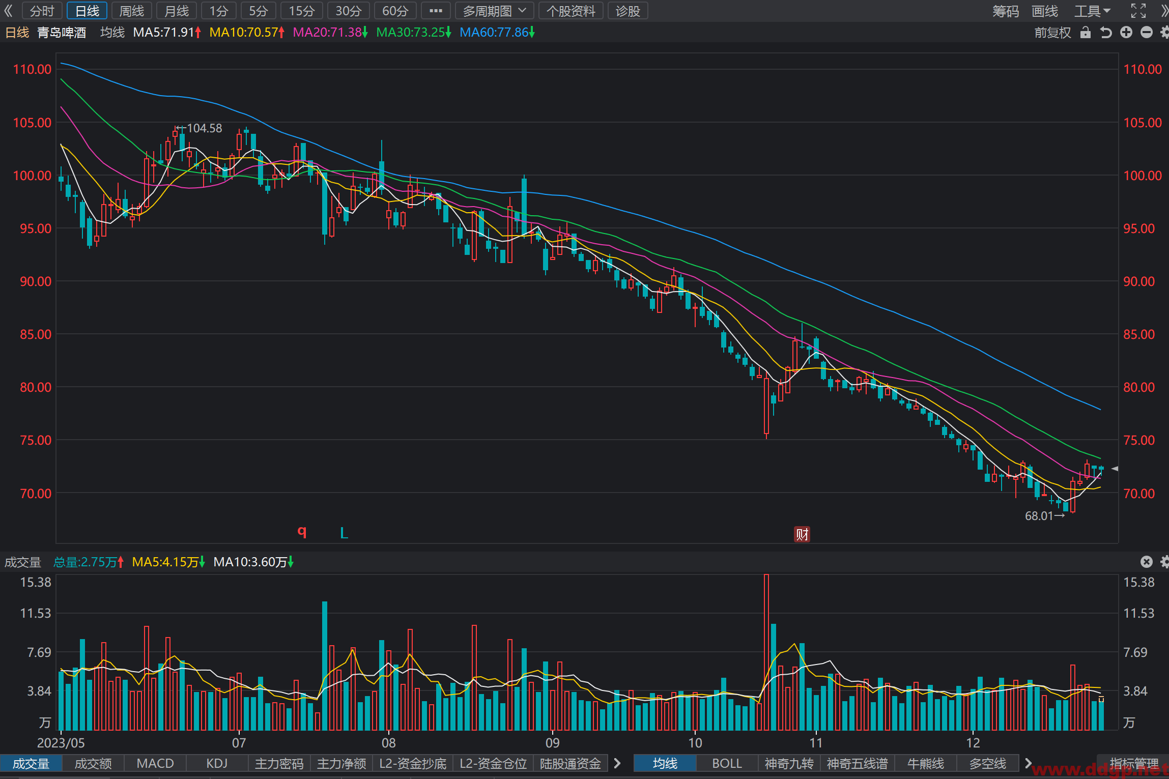
Task: Click the undo arrow icon in chart header
Action: point(1106,33)
